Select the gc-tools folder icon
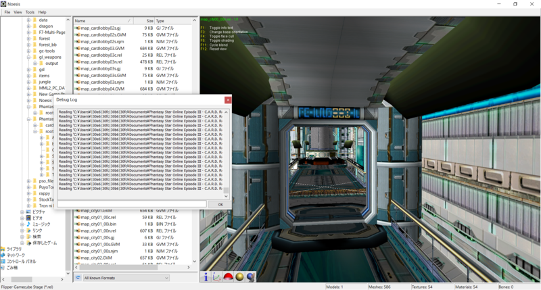 click(34, 51)
